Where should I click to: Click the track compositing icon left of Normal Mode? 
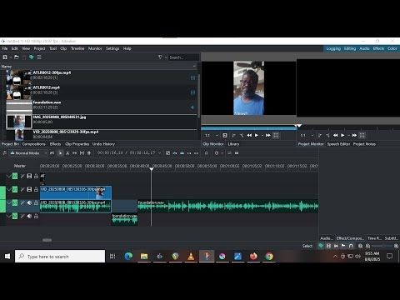[5, 153]
